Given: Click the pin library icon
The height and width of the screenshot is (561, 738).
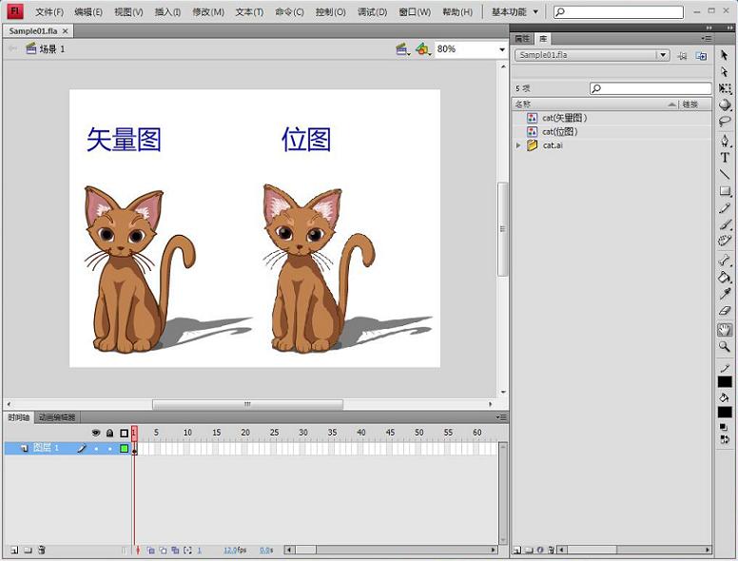Looking at the screenshot, I should (682, 56).
